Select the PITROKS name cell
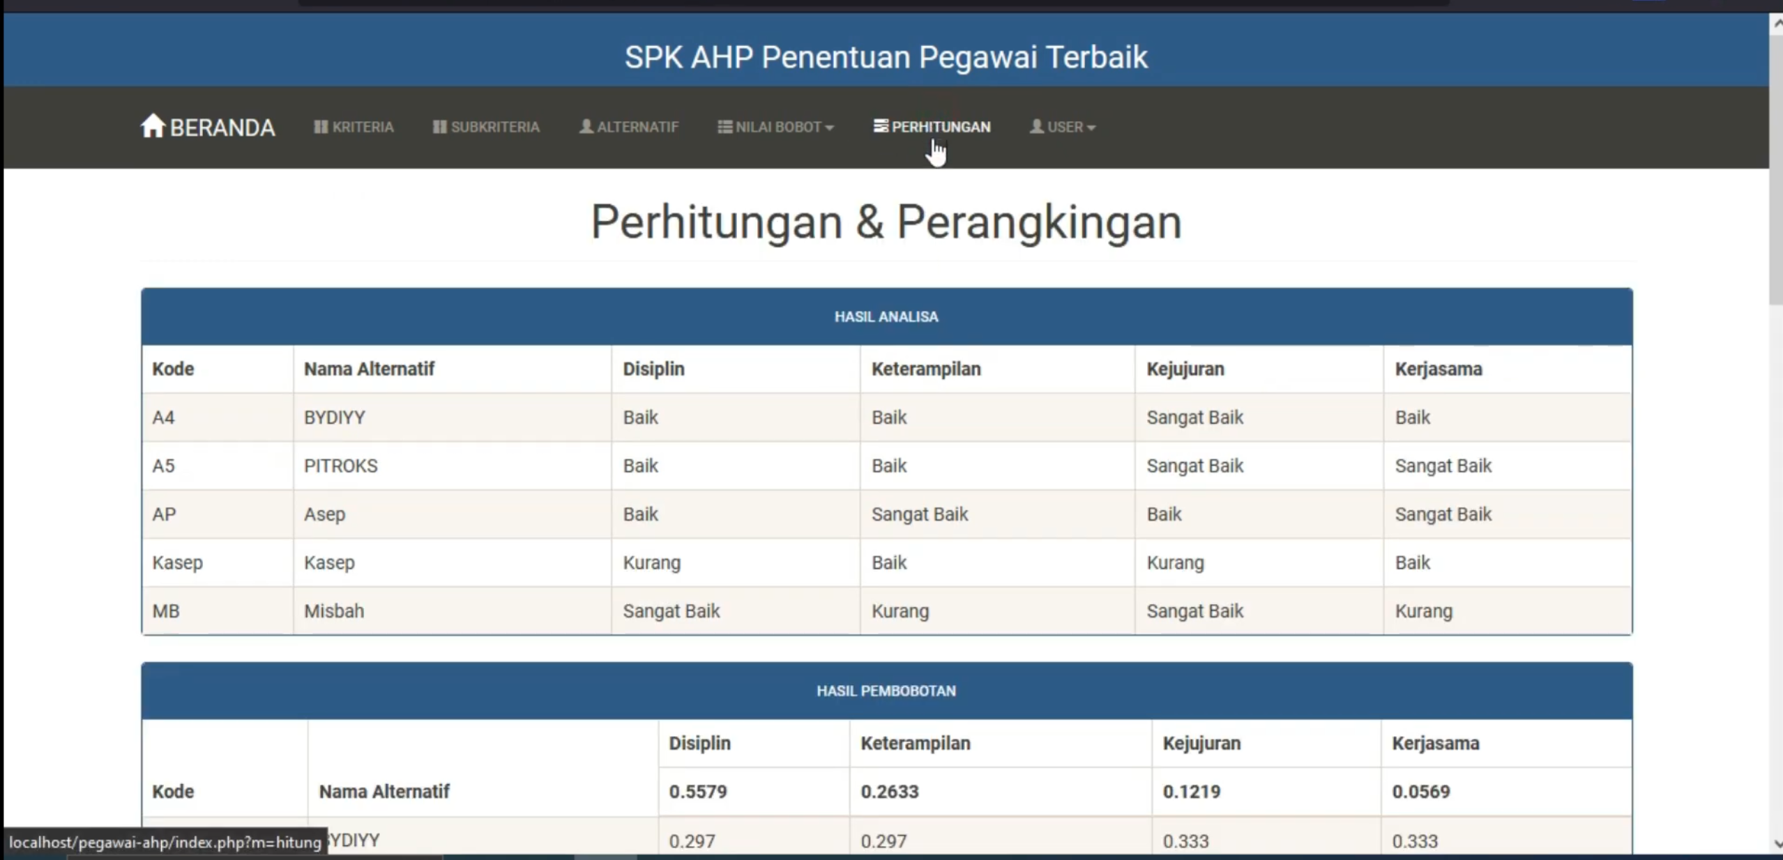This screenshot has height=860, width=1783. (453, 466)
